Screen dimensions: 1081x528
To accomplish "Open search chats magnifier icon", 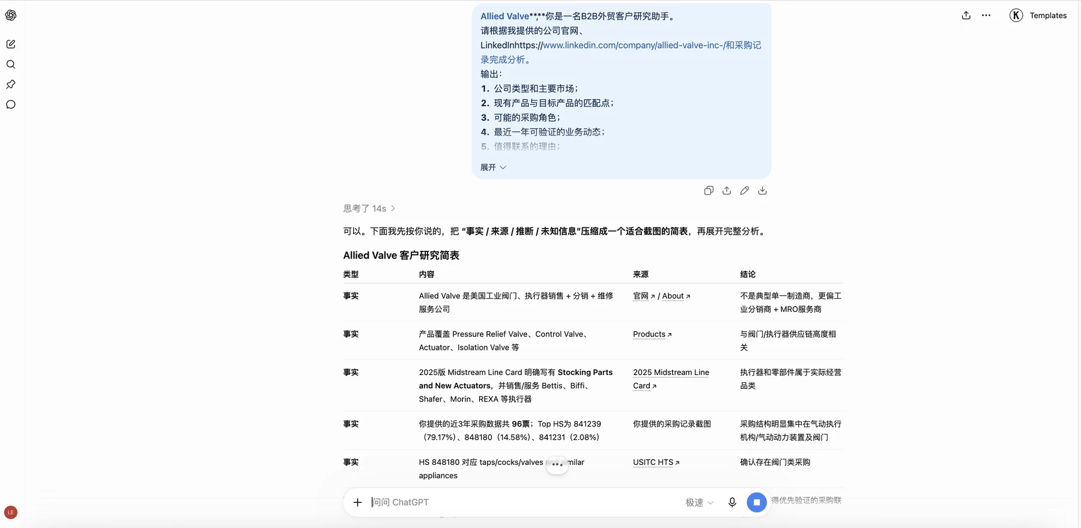I will pos(11,64).
